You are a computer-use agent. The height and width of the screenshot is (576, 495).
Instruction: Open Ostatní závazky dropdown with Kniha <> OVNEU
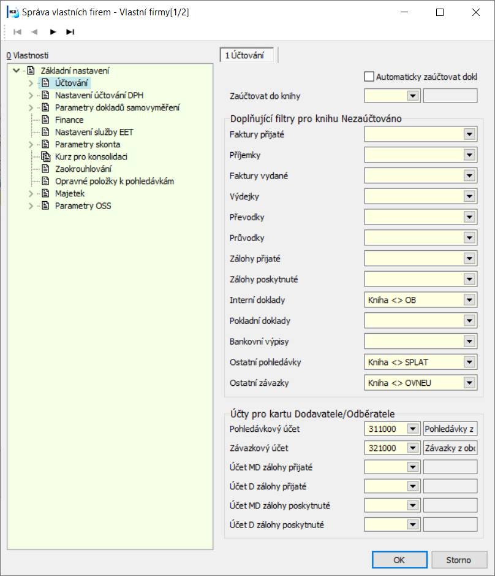(469, 383)
